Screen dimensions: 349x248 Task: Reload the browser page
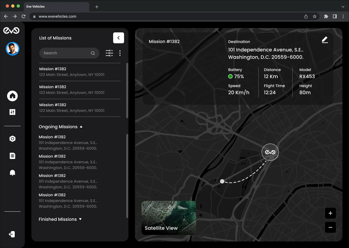pyautogui.click(x=23, y=16)
